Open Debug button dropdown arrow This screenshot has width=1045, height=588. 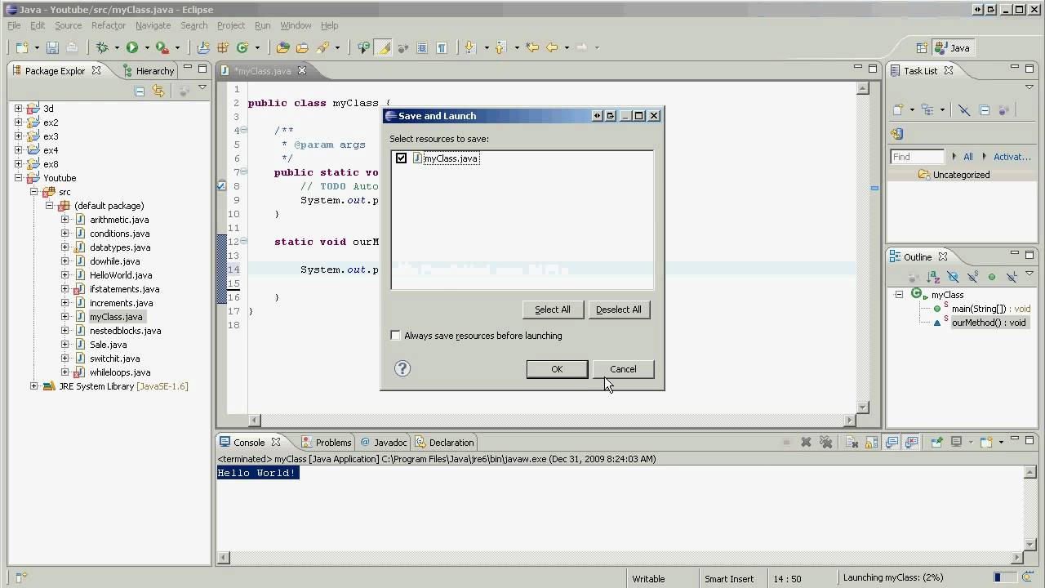pos(117,48)
